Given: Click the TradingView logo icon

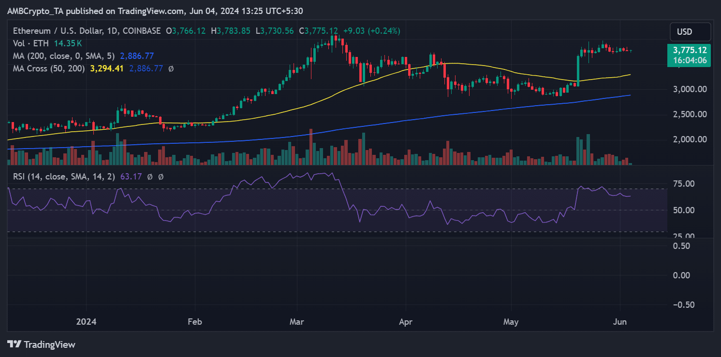Looking at the screenshot, I should (14, 344).
